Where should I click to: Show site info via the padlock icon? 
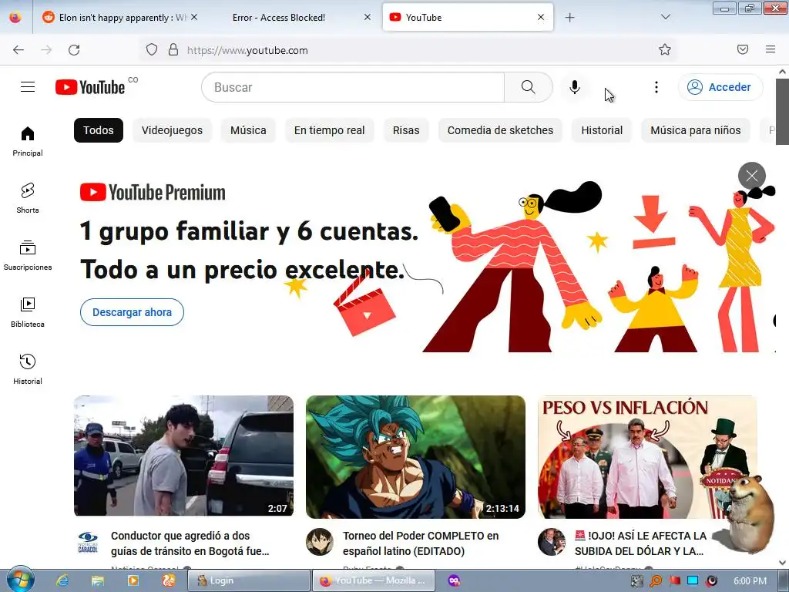point(173,50)
